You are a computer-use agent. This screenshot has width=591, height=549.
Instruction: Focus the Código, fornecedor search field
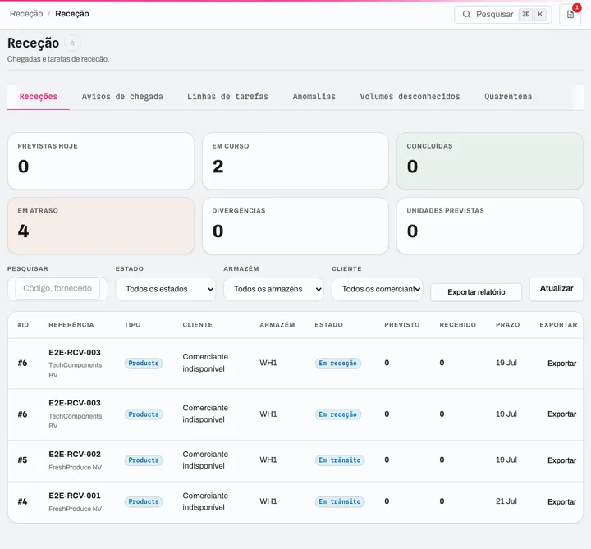pyautogui.click(x=57, y=289)
